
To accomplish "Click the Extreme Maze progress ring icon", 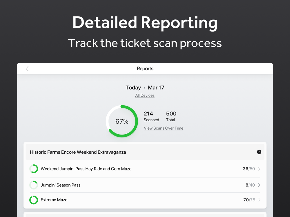I will (34, 200).
